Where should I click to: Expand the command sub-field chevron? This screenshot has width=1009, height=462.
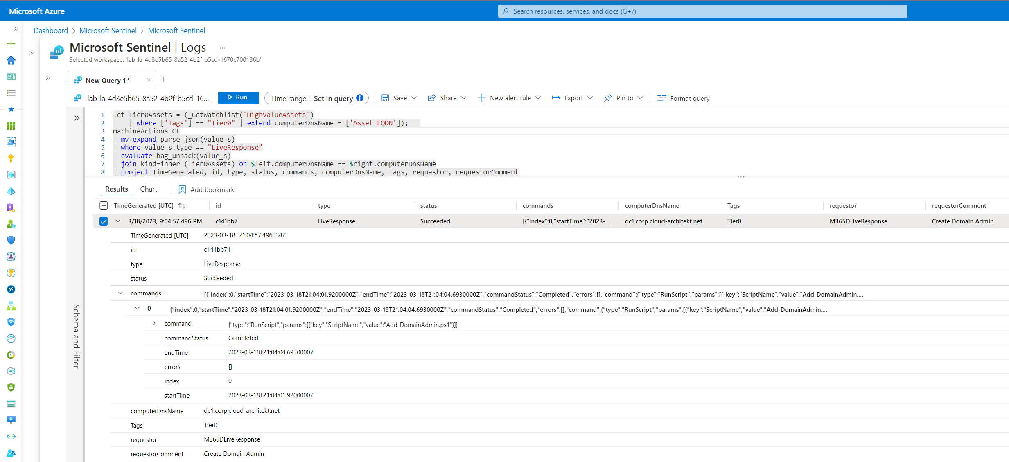click(154, 323)
